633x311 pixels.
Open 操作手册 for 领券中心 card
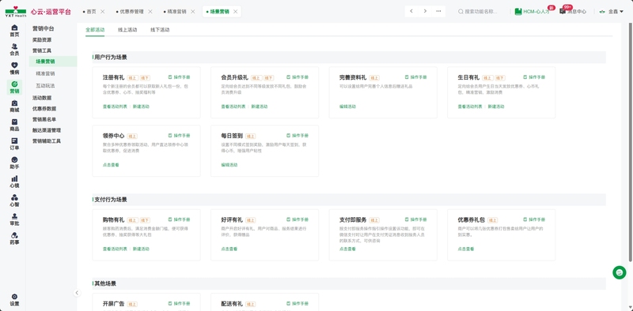pos(179,135)
